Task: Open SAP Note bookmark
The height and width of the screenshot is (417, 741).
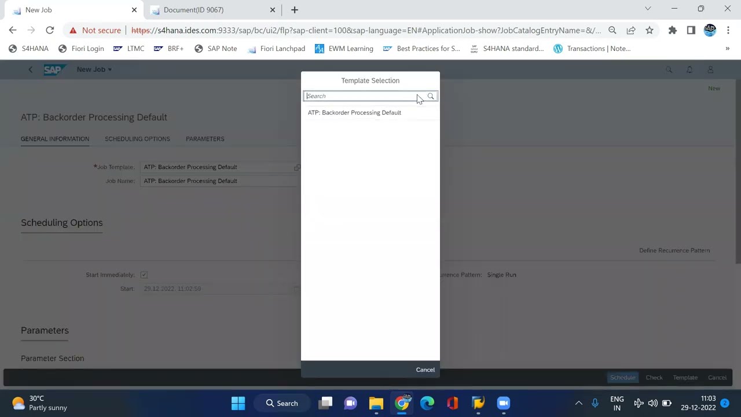Action: coord(216,49)
